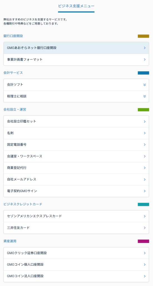The image size is (153, 286).
Task: Click arrow icon for 商業登記代行
Action: click(x=145, y=168)
